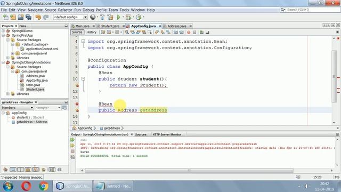The image size is (341, 192).
Task: Open Opera from the taskbar
Action: coord(26,186)
